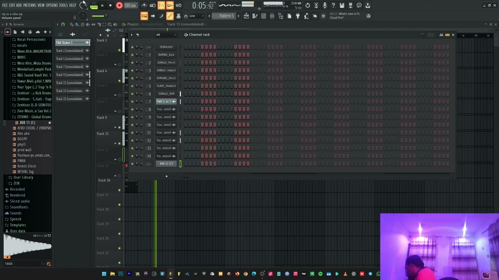Open the audio editor scissors icon
The height and width of the screenshot is (280, 499).
click(316, 5)
